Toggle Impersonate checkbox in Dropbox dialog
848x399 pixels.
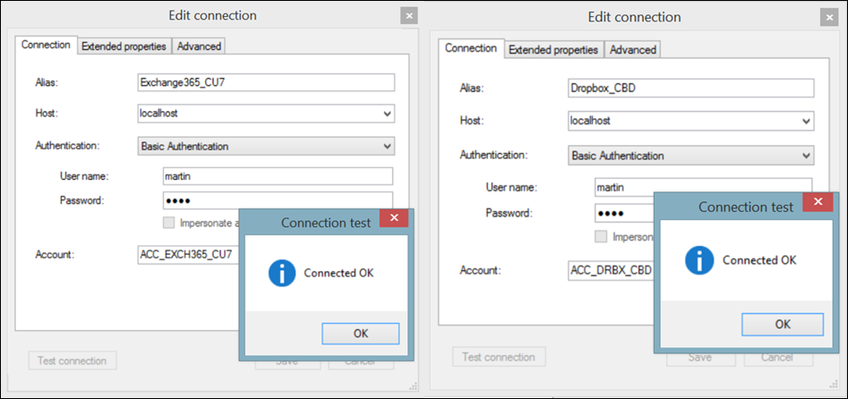pos(600,236)
